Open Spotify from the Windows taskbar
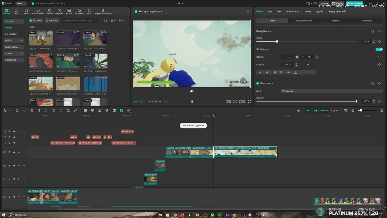This screenshot has height=218, width=387. (220, 215)
